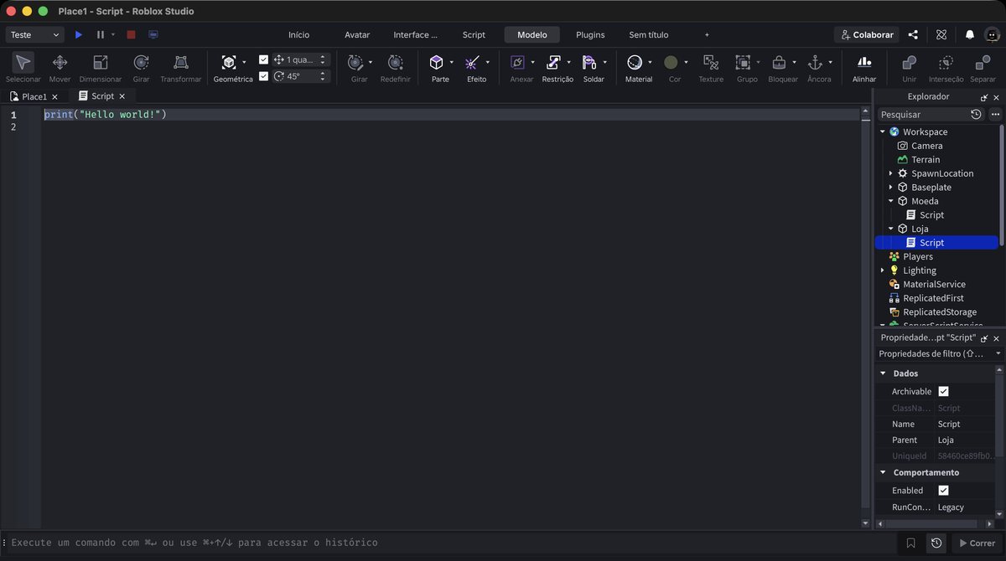Switch to the Place1 document tab

point(34,96)
